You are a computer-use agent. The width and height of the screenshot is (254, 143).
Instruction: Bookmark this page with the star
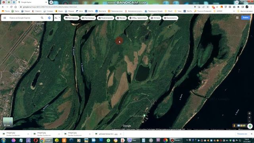pyautogui.click(x=208, y=7)
